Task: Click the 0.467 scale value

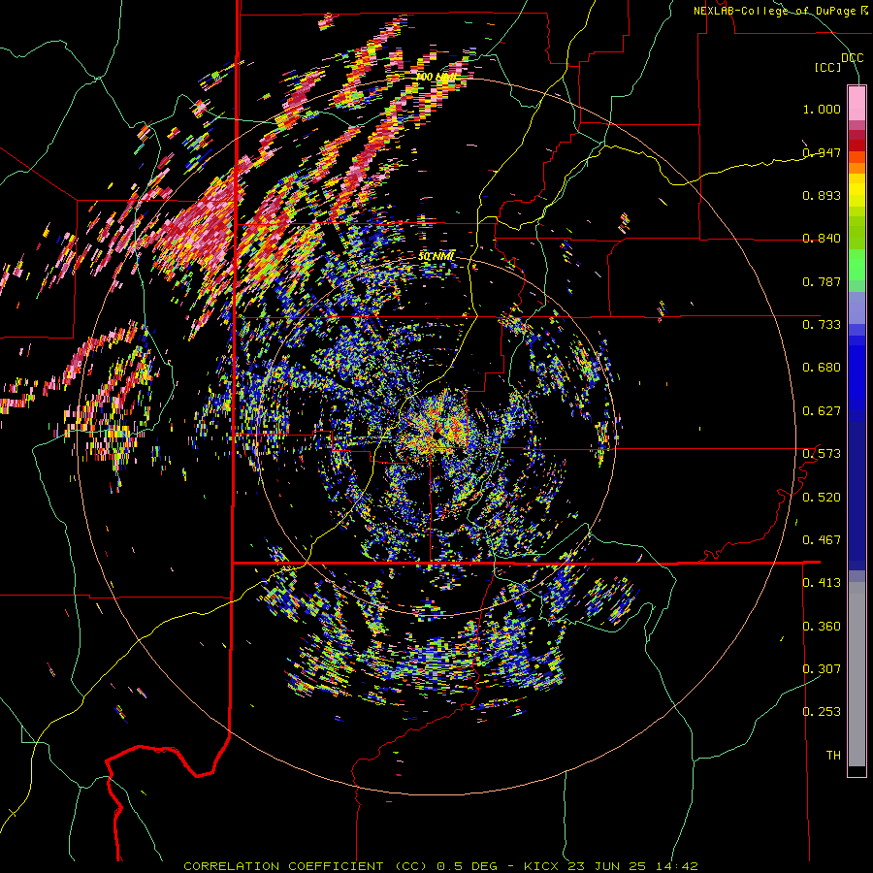Action: [x=822, y=540]
